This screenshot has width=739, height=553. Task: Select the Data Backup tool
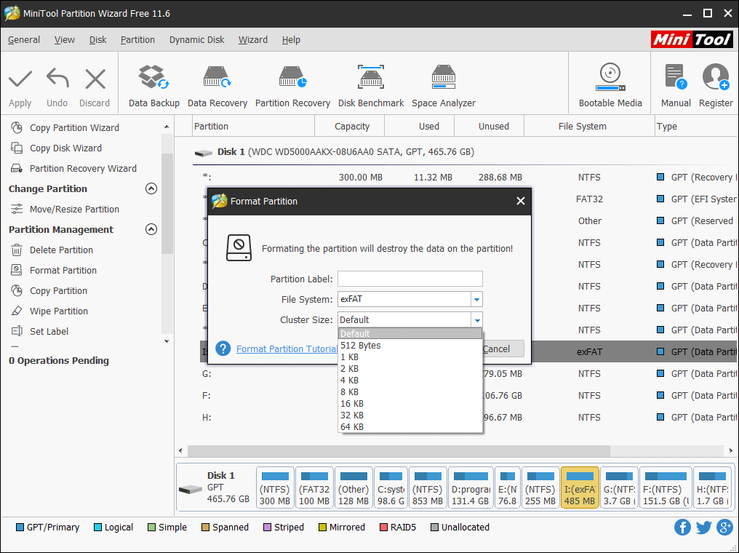point(153,82)
